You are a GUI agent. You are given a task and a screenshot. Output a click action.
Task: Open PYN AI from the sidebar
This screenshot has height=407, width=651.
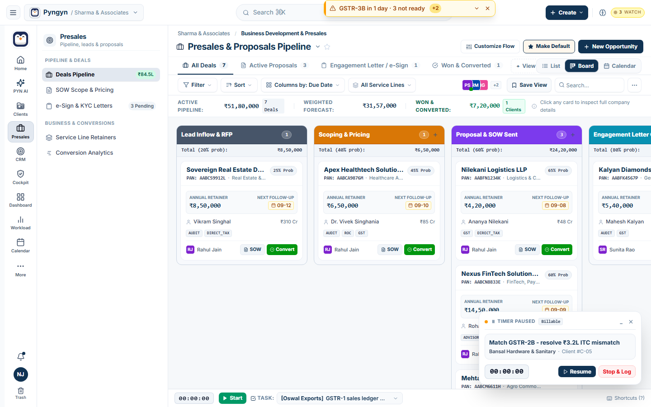click(20, 86)
